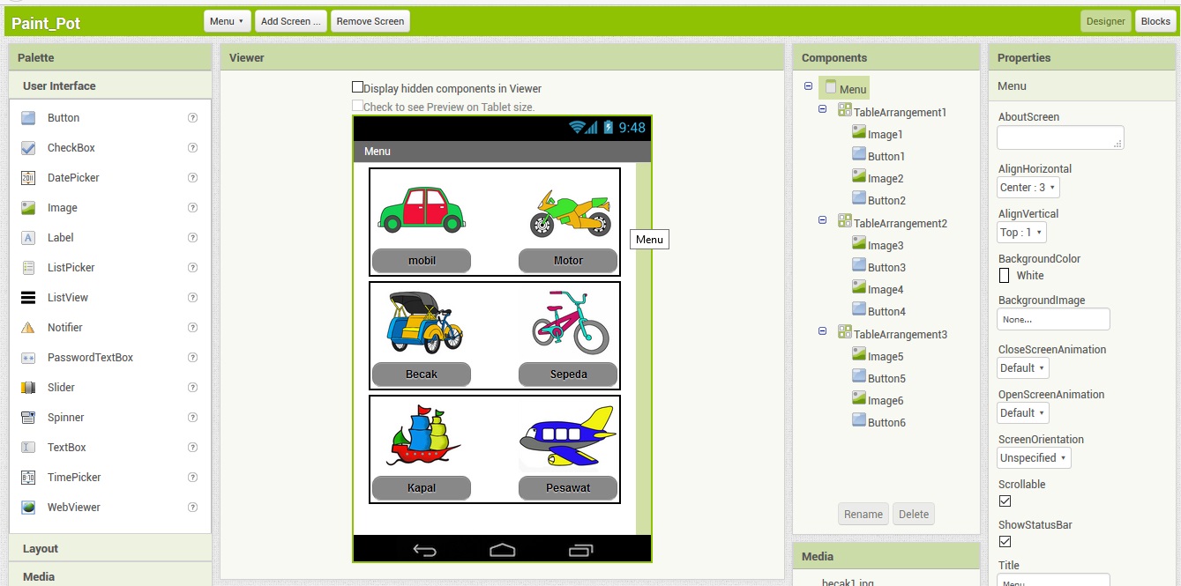
Task: Open the AlignHorizontal dropdown showing Center
Action: (x=1028, y=187)
